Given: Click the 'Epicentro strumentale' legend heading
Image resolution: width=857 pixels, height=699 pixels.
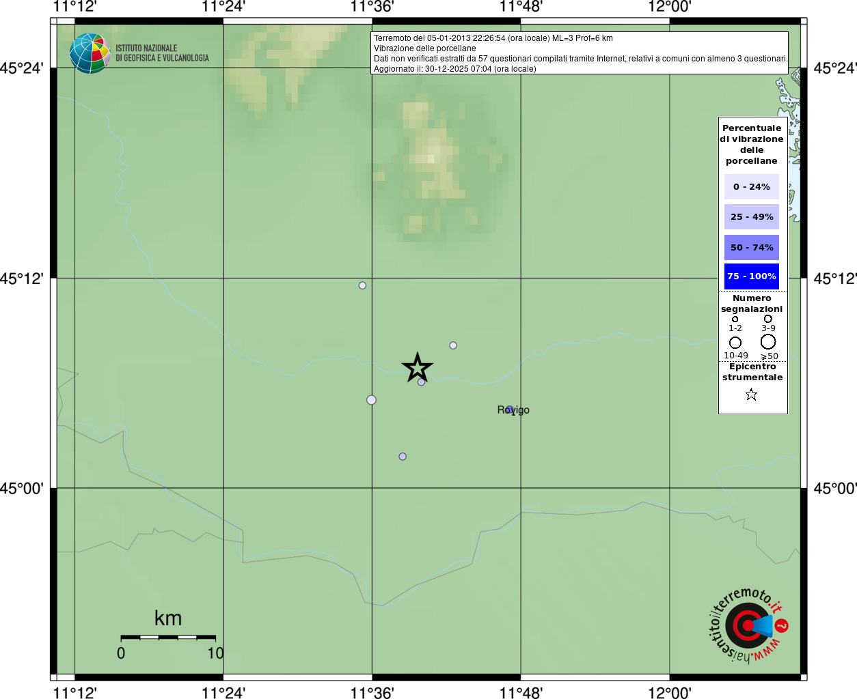Looking at the screenshot, I should point(752,372).
